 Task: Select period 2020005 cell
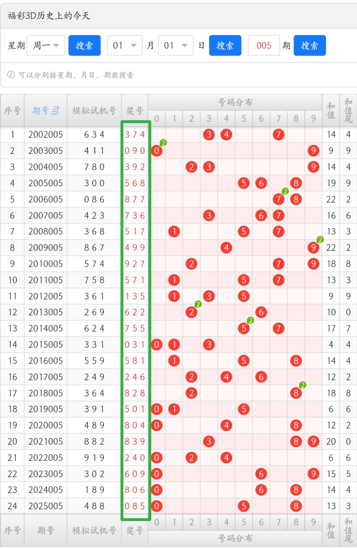(46, 425)
